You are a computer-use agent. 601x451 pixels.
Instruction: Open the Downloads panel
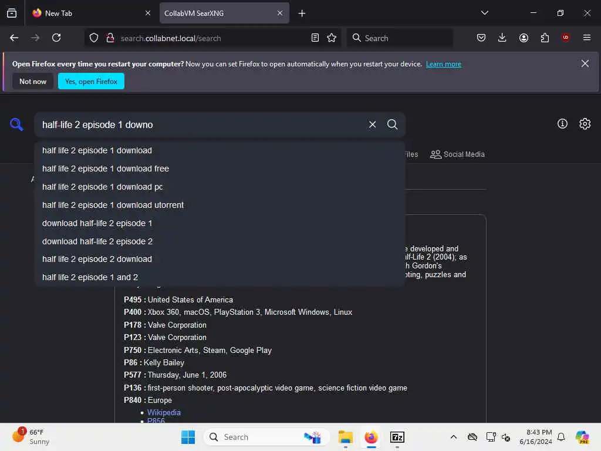tap(502, 38)
